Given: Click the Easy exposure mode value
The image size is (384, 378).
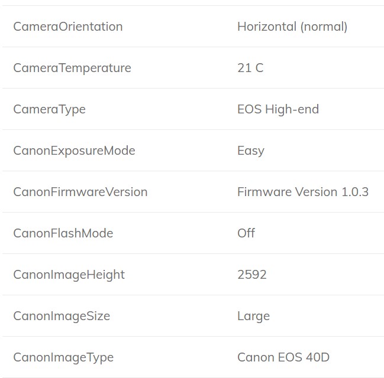Looking at the screenshot, I should (251, 151).
